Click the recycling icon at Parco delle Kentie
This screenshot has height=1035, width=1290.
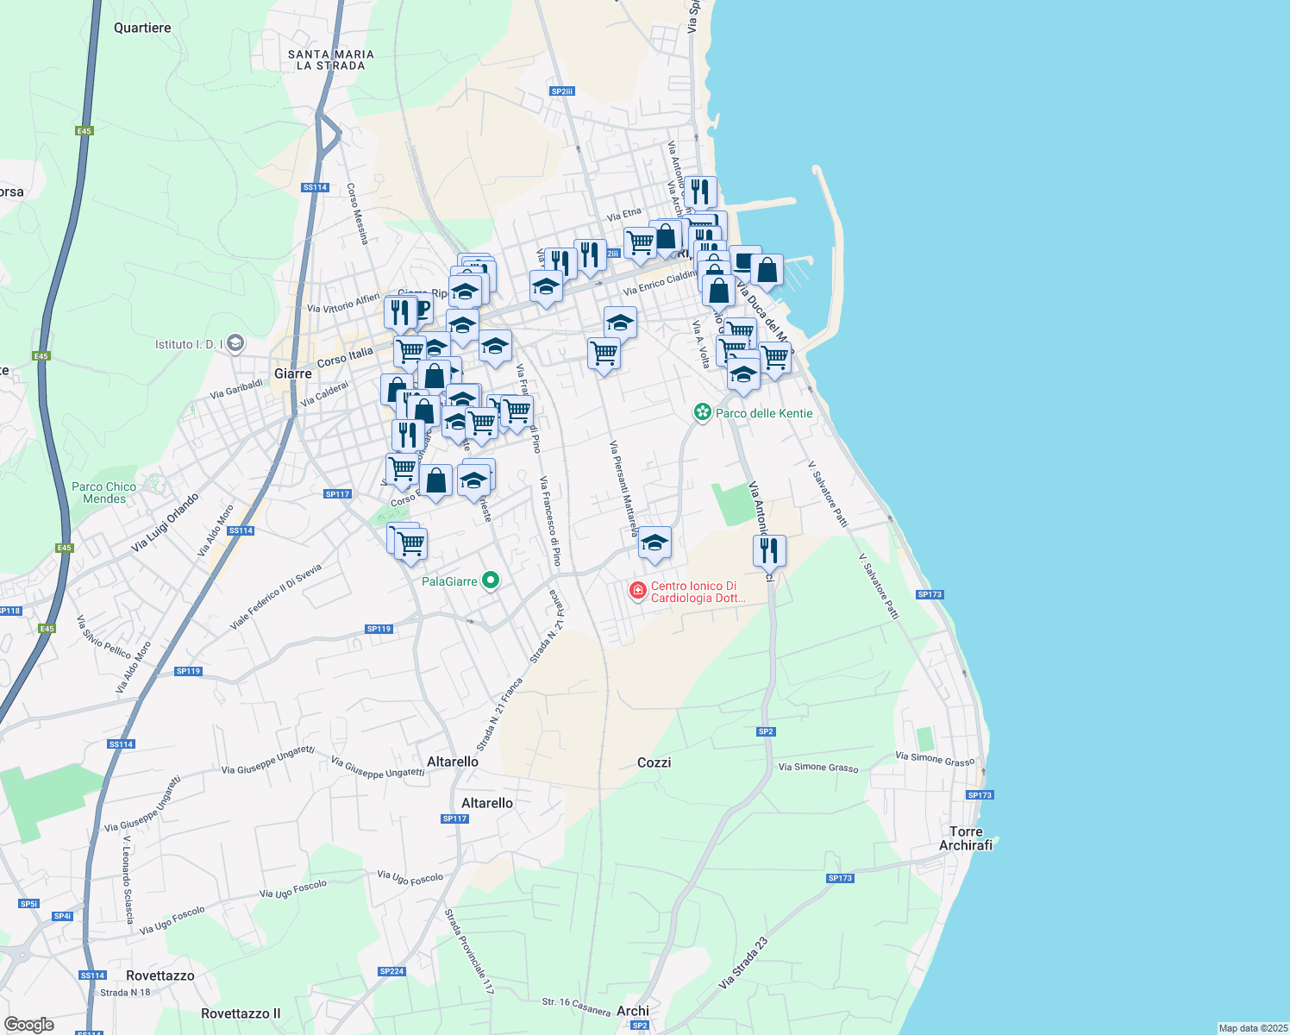[704, 413]
